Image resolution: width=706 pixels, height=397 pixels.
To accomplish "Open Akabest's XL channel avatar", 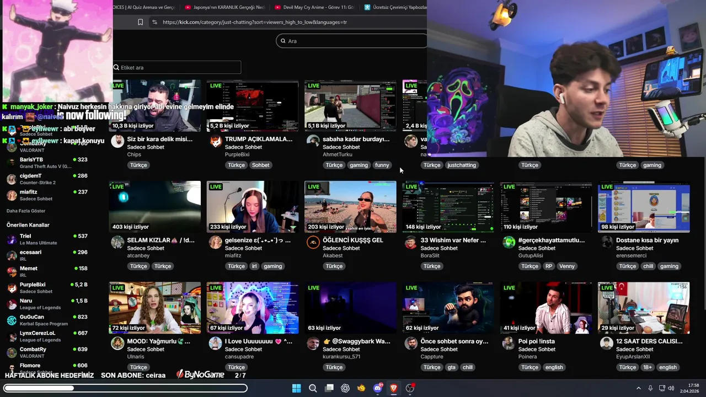I will click(x=313, y=242).
